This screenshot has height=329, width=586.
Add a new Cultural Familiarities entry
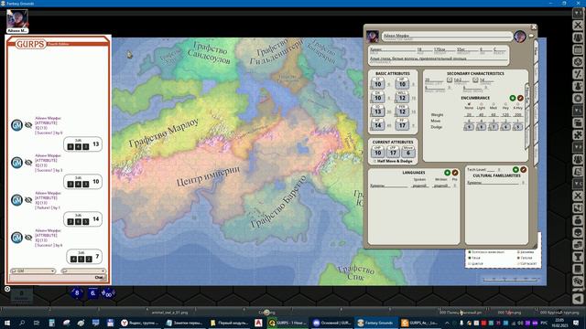coord(515,169)
